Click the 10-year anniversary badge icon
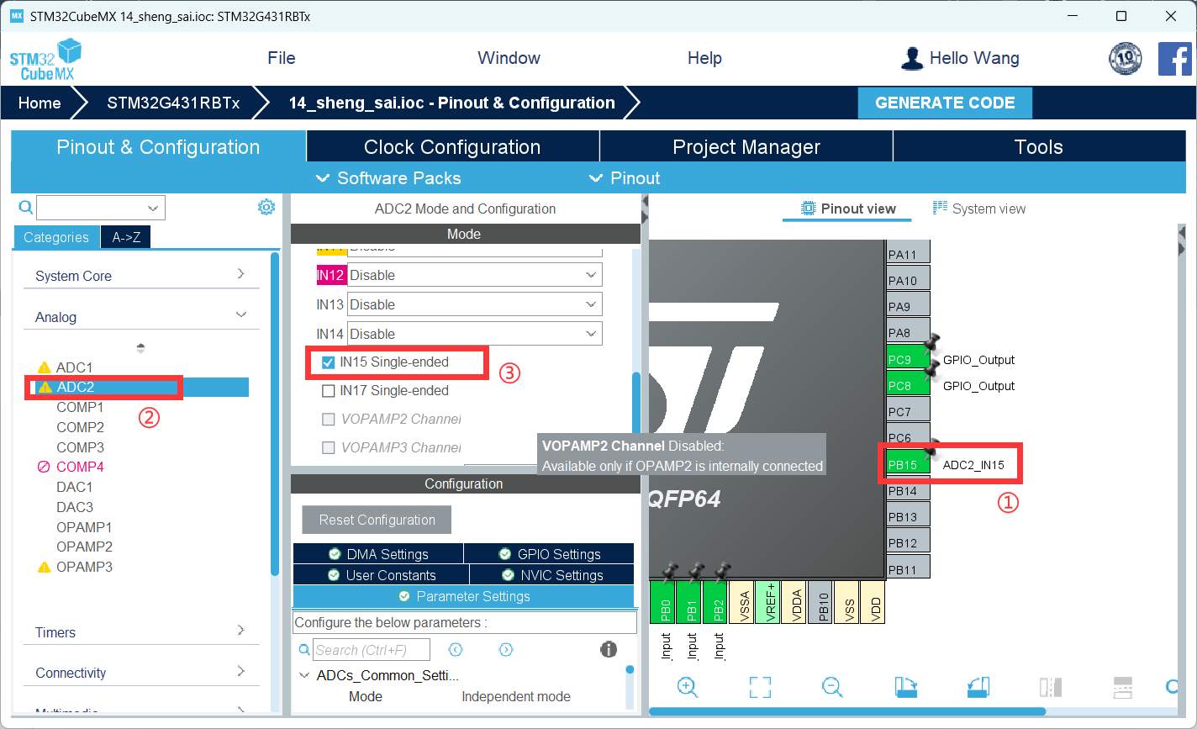The height and width of the screenshot is (729, 1197). pos(1126,58)
